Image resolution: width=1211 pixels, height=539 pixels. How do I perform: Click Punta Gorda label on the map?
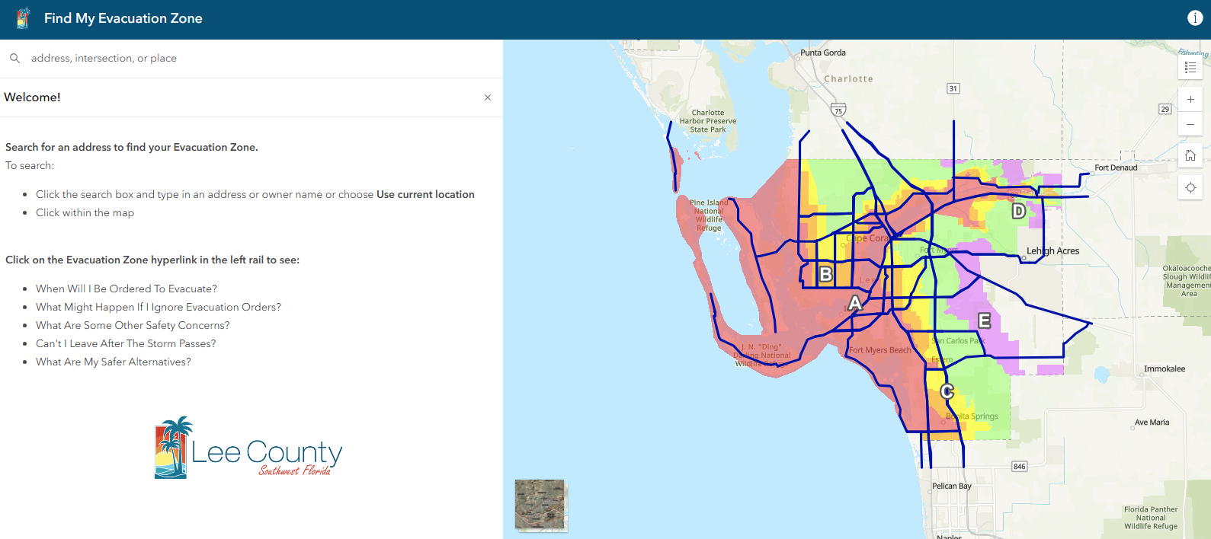click(x=823, y=53)
